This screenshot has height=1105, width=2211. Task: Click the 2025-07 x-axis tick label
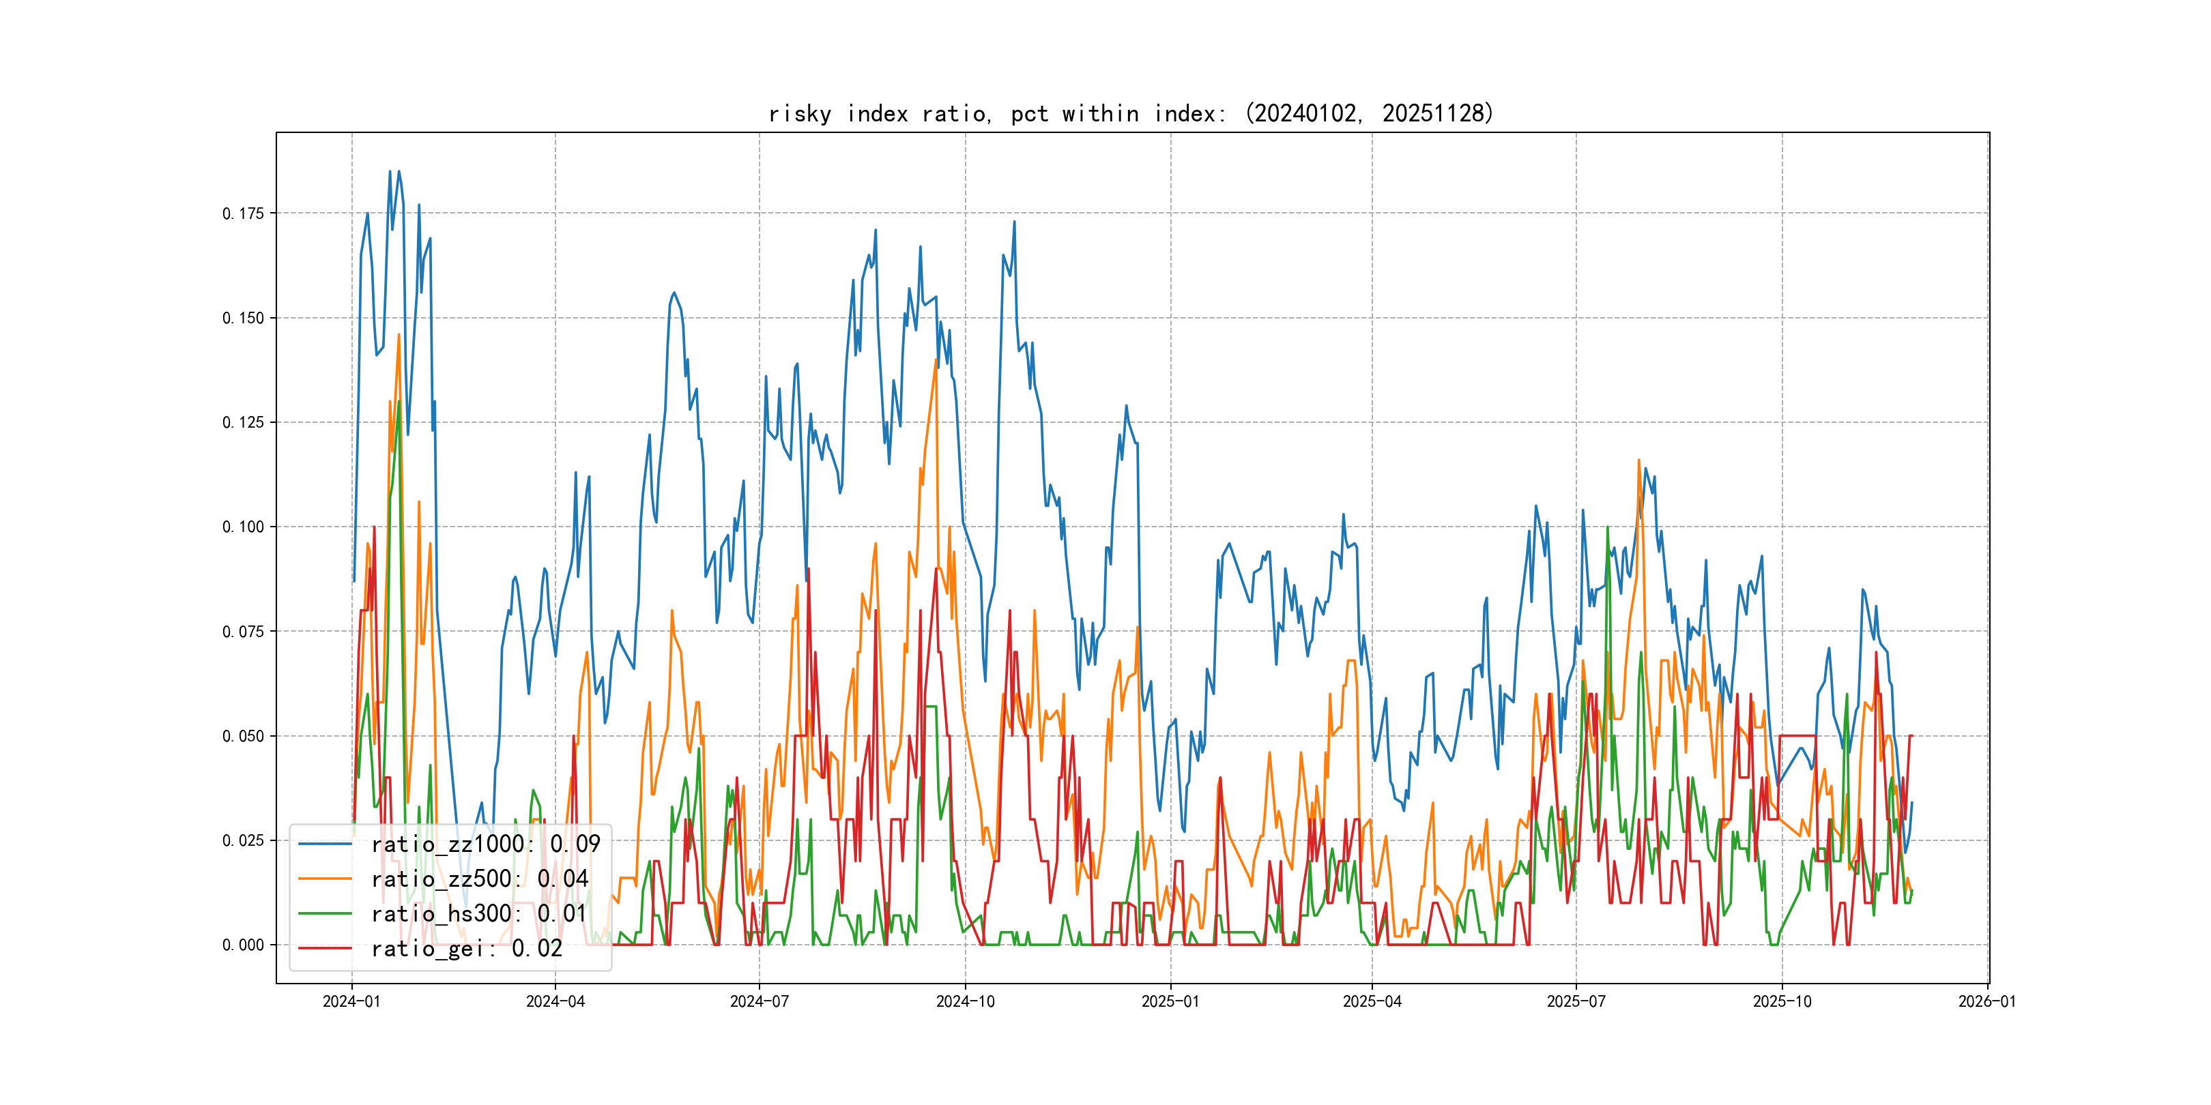click(x=1576, y=1001)
